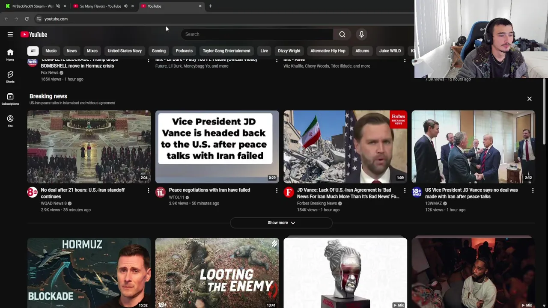
Task: Select the Albums filter chip
Action: coord(362,51)
